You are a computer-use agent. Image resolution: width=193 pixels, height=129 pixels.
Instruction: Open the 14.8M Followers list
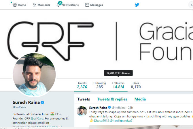pos(118,85)
